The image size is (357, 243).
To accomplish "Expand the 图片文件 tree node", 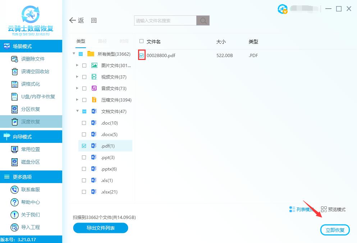I will 77,65.
